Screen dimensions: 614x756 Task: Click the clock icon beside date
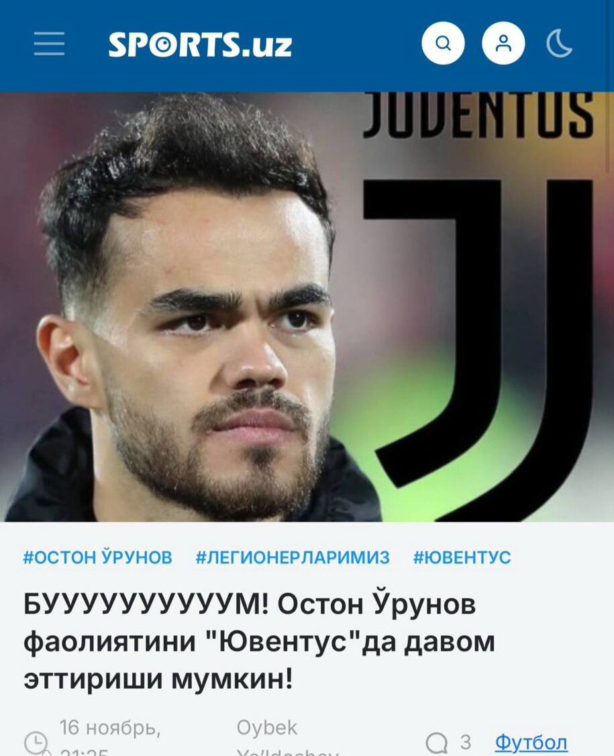coord(36,743)
